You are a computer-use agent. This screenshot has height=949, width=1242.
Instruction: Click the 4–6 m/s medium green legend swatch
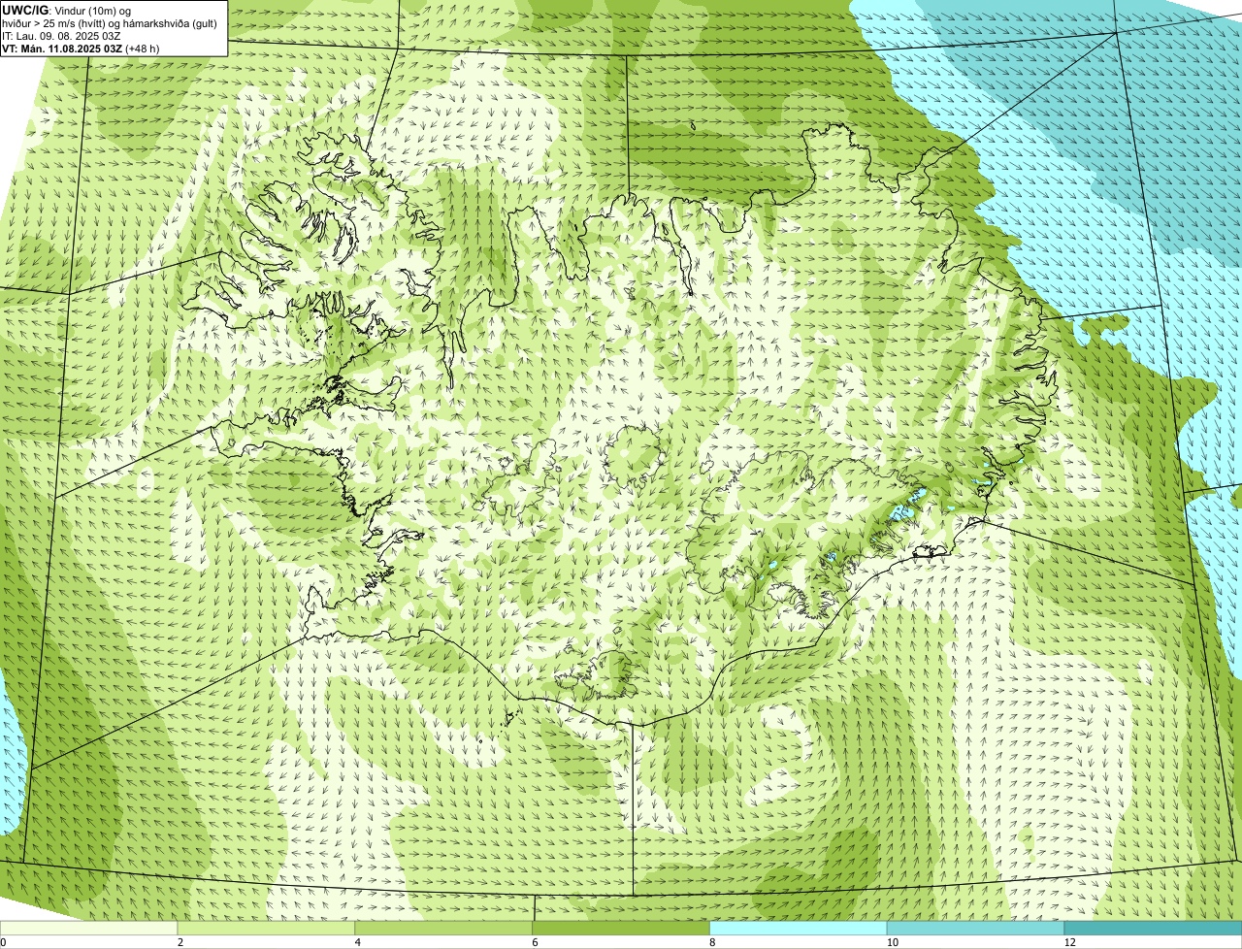click(x=444, y=928)
